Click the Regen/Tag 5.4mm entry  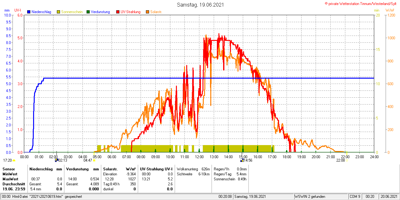click(x=230, y=174)
